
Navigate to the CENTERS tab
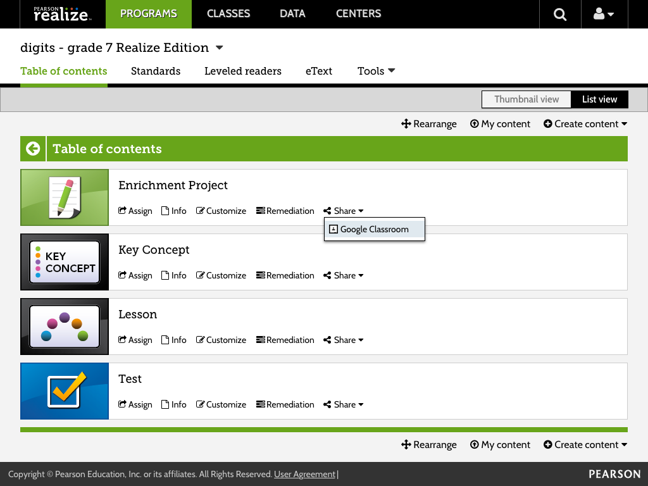click(x=359, y=14)
